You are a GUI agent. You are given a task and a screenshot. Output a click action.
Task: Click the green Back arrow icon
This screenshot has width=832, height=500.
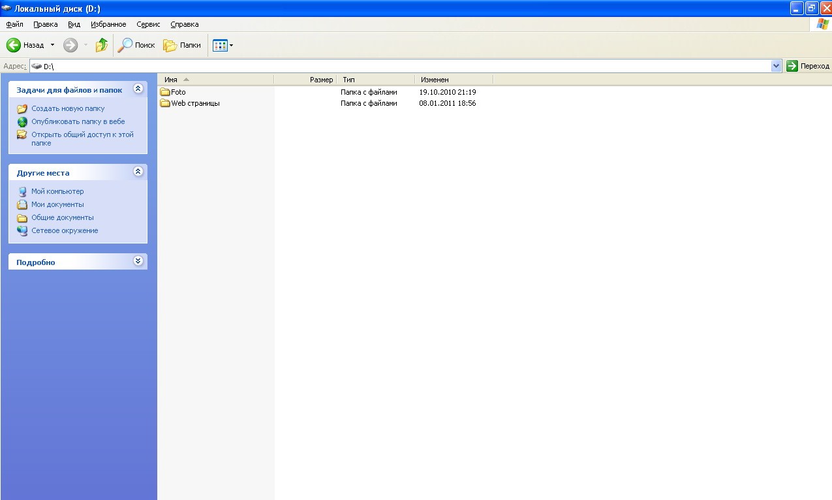coord(14,45)
